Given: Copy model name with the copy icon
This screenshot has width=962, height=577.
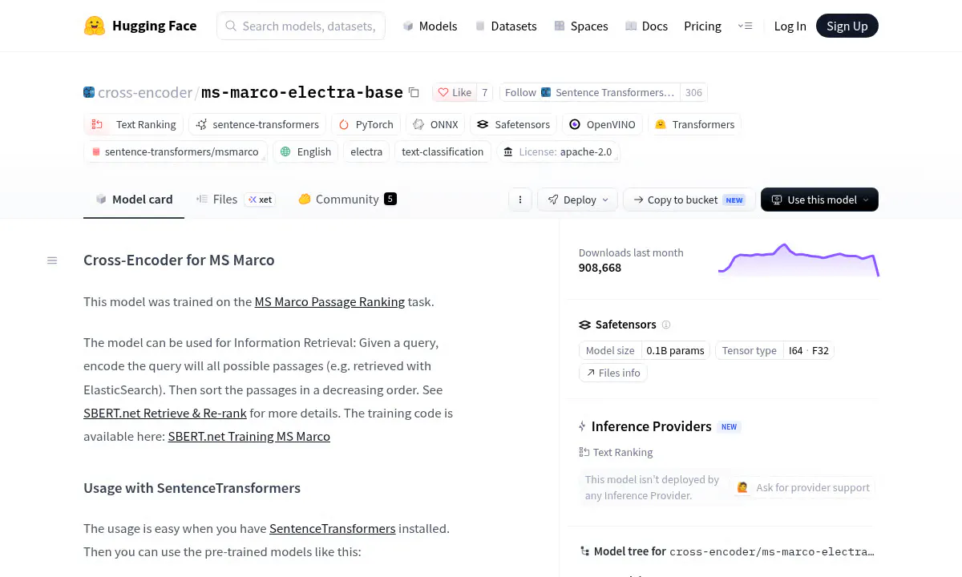Looking at the screenshot, I should [414, 92].
